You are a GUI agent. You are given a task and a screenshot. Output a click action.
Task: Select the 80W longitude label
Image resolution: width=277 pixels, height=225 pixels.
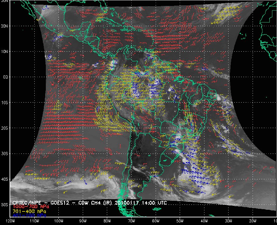(x=107, y=221)
